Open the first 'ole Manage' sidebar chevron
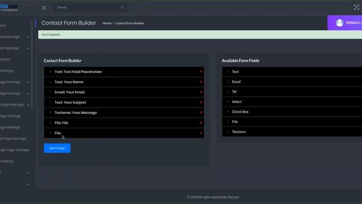Image resolution: width=362 pixels, height=204 pixels. click(x=28, y=37)
